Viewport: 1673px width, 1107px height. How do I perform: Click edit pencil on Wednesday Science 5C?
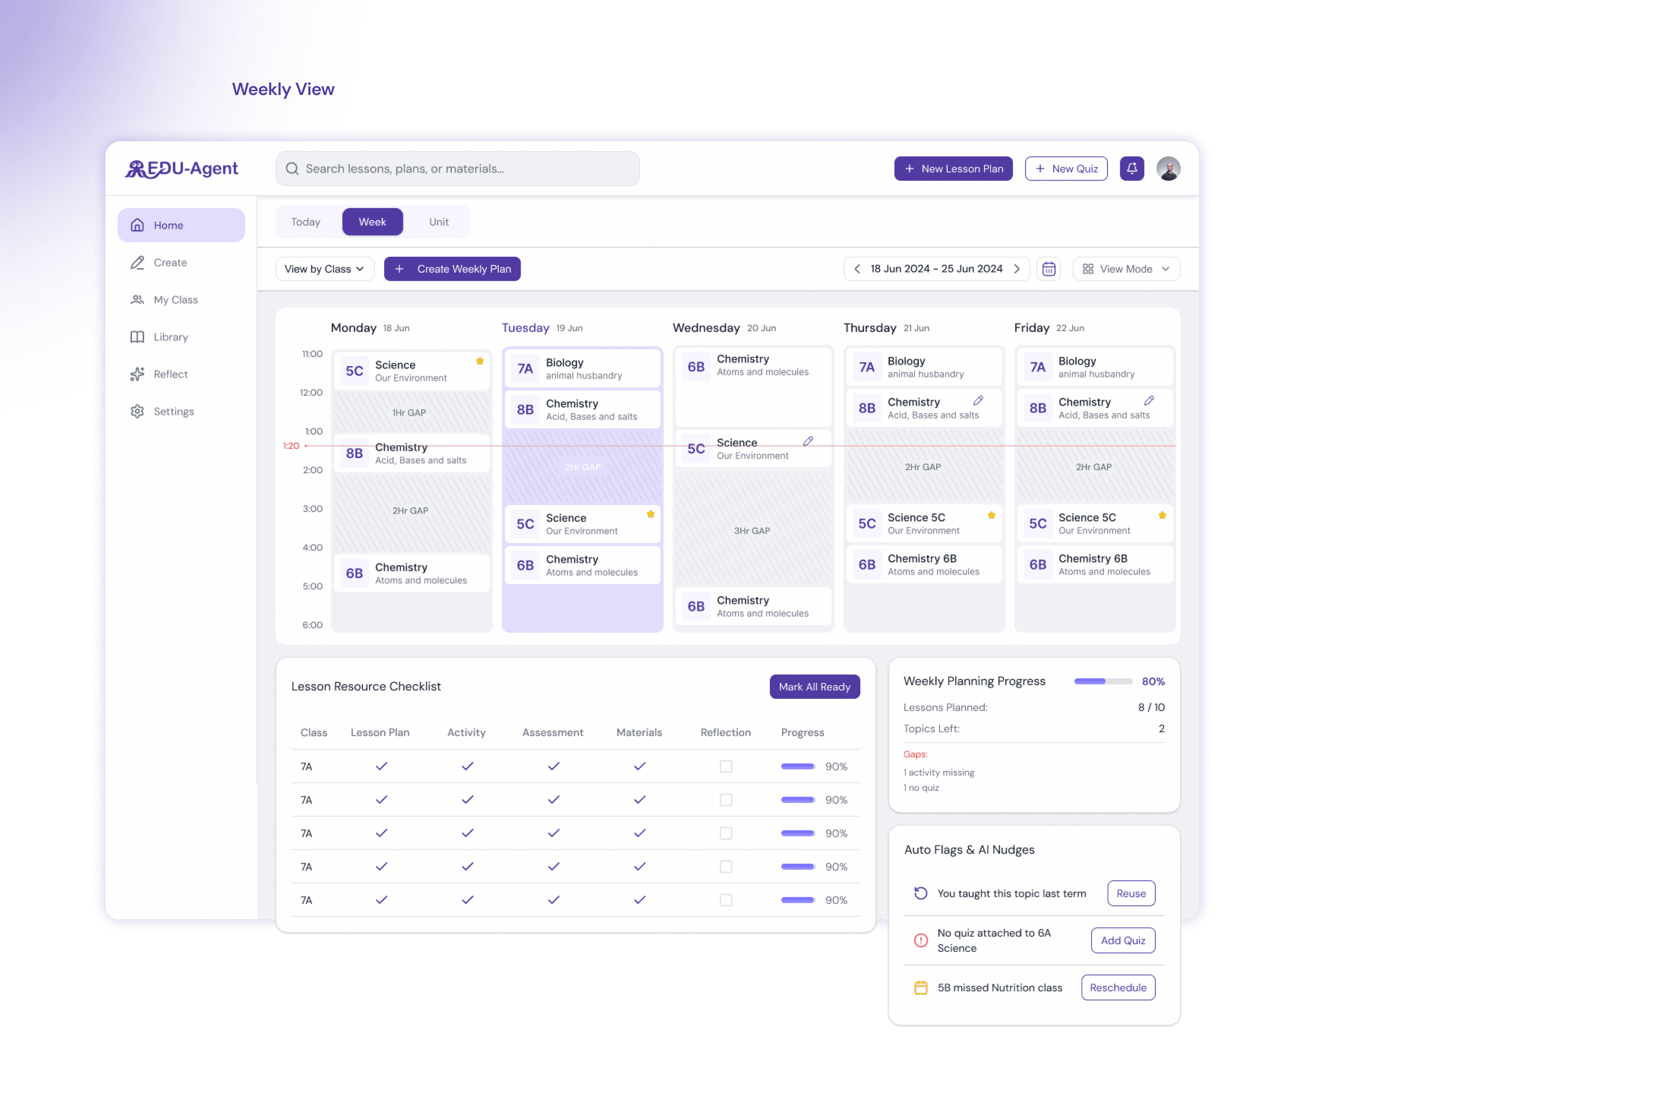pyautogui.click(x=808, y=441)
